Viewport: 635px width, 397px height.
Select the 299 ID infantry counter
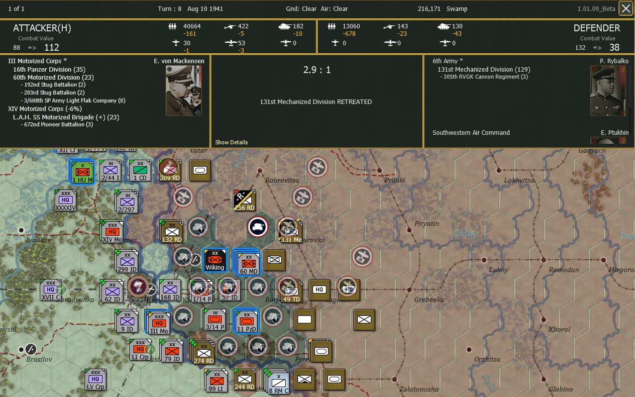click(127, 262)
